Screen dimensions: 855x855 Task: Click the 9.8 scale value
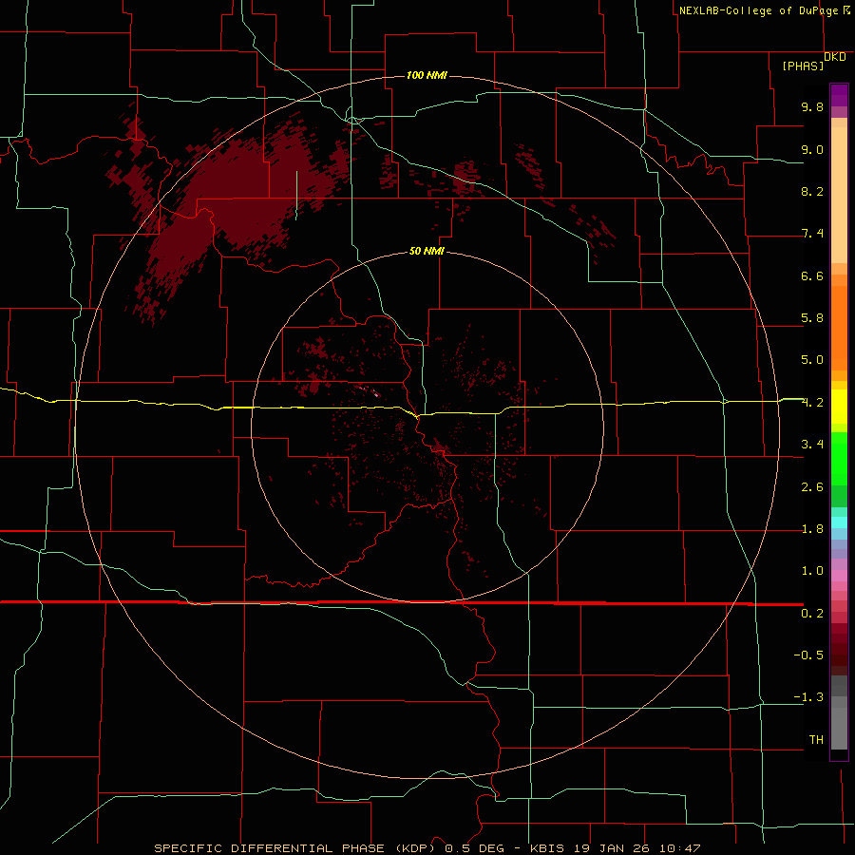click(x=812, y=106)
